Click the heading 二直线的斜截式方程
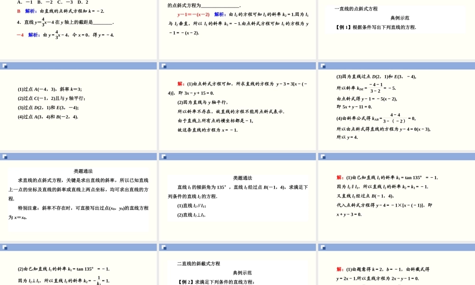 click(199, 264)
